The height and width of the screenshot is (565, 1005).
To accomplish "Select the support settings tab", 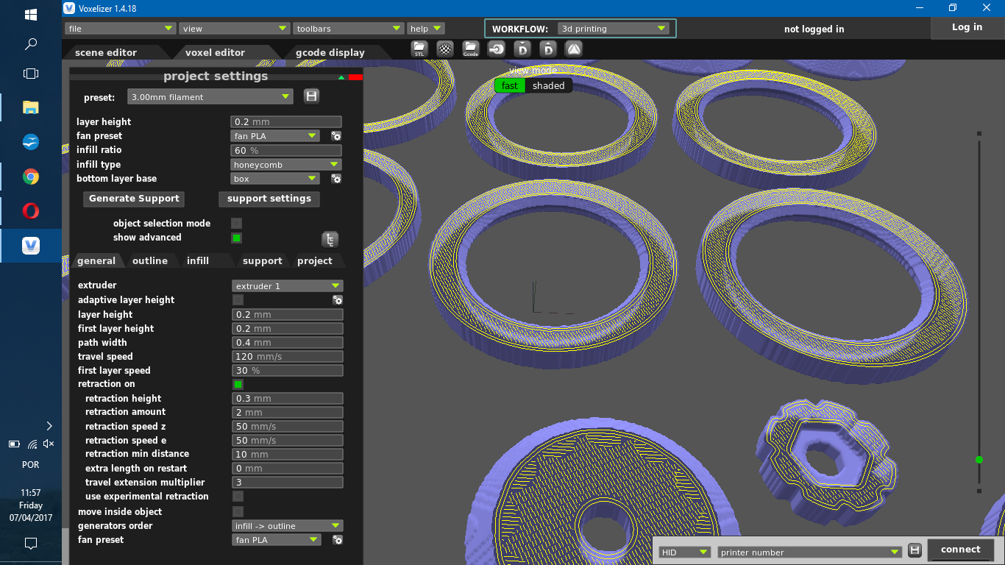I will [x=263, y=261].
